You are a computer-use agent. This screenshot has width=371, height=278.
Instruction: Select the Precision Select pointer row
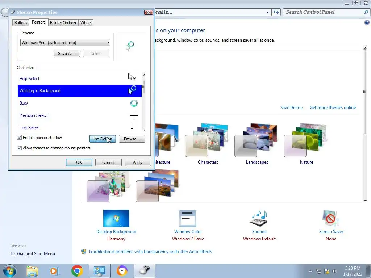(x=79, y=115)
